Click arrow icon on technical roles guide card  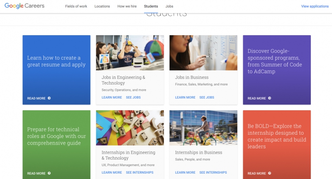click(49, 173)
